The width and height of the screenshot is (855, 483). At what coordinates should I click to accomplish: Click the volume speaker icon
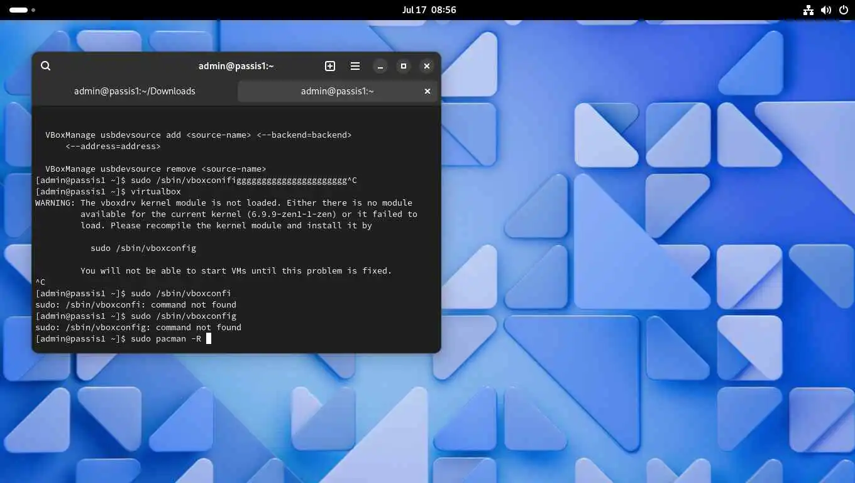tap(826, 10)
